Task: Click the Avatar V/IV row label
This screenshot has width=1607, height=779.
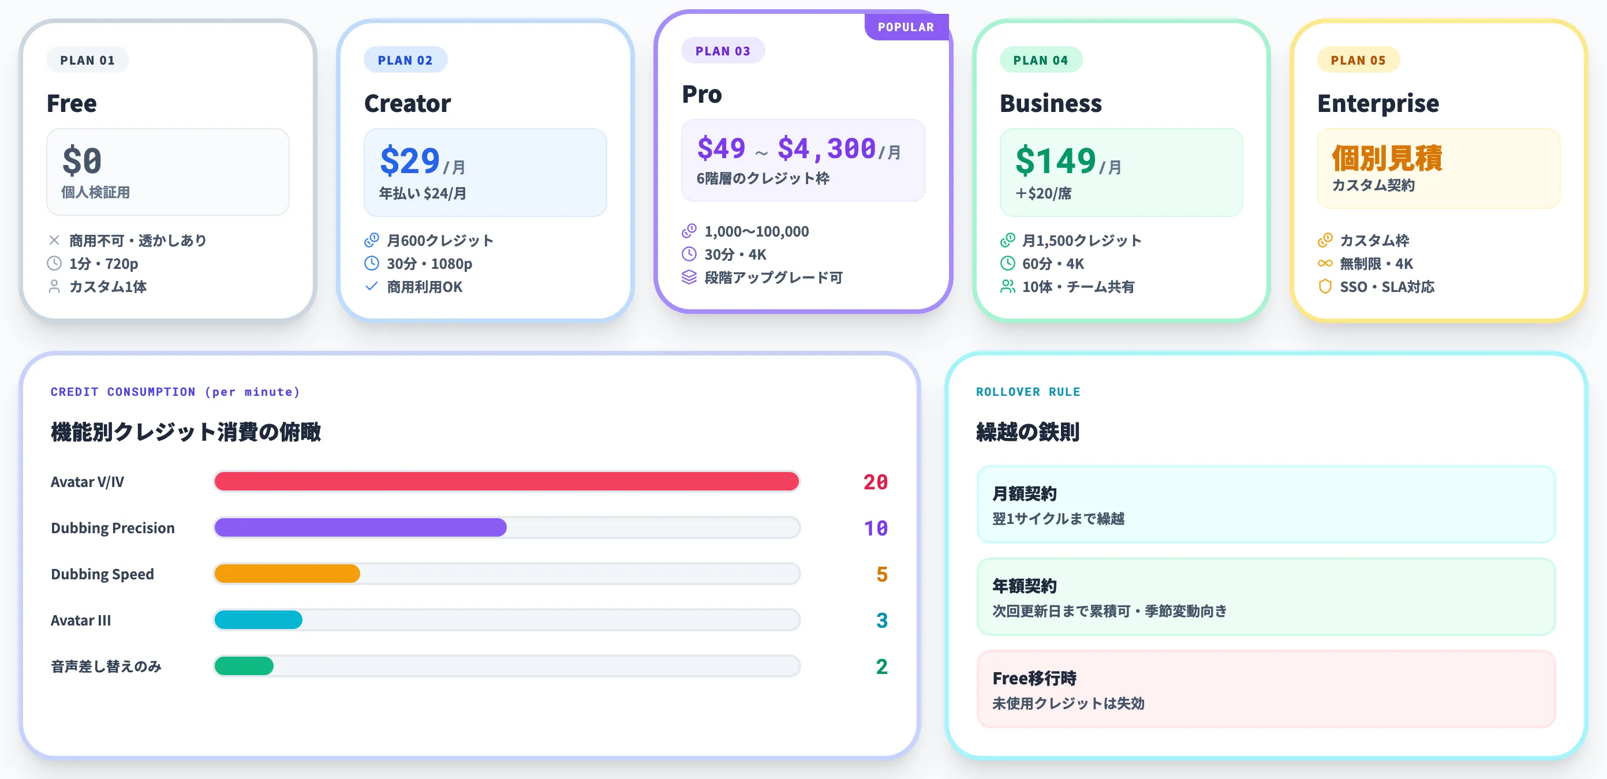Action: pos(87,481)
